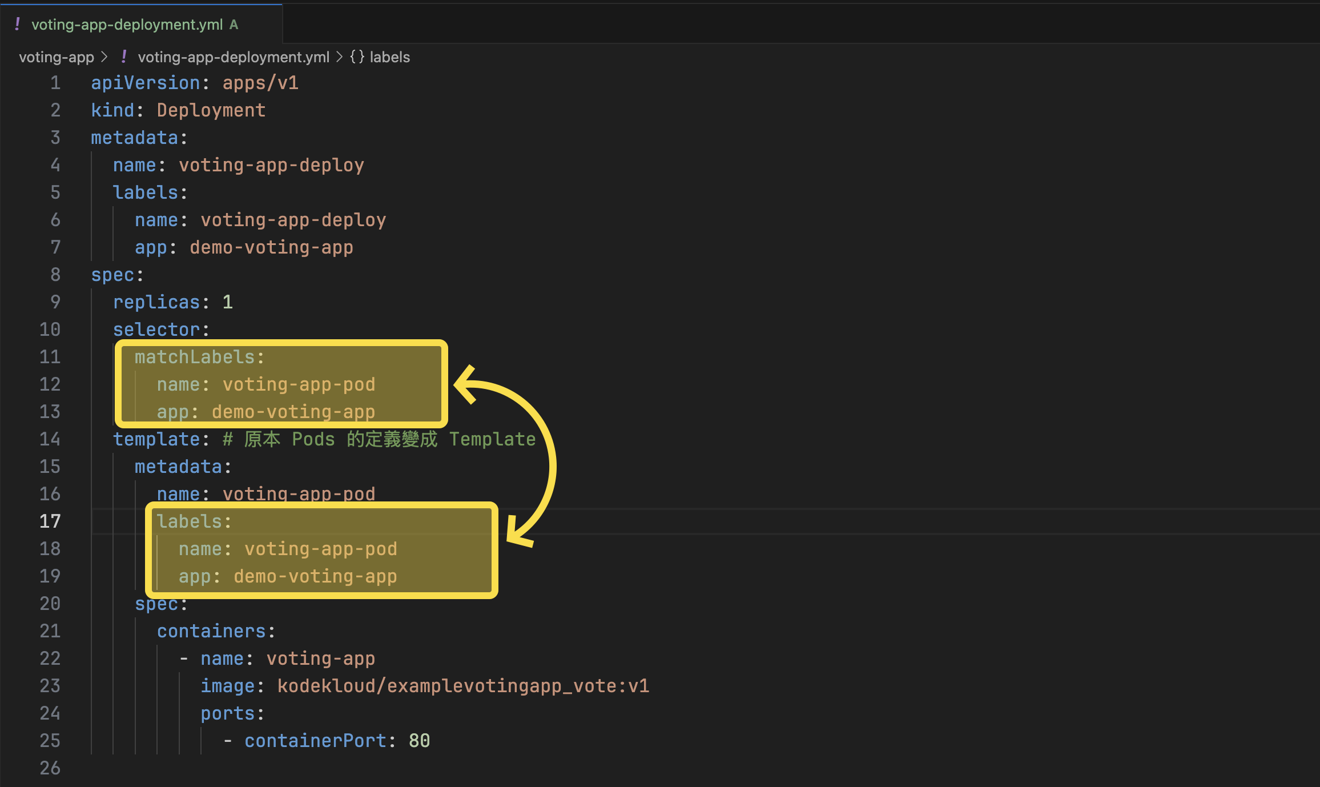Image resolution: width=1320 pixels, height=787 pixels.
Task: Click the 'Deployment' value on line 2
Action: [211, 110]
